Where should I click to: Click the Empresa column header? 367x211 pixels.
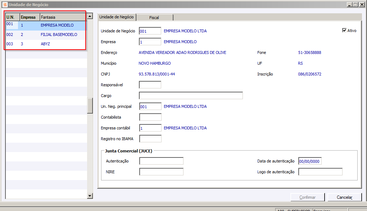[x=30, y=17]
